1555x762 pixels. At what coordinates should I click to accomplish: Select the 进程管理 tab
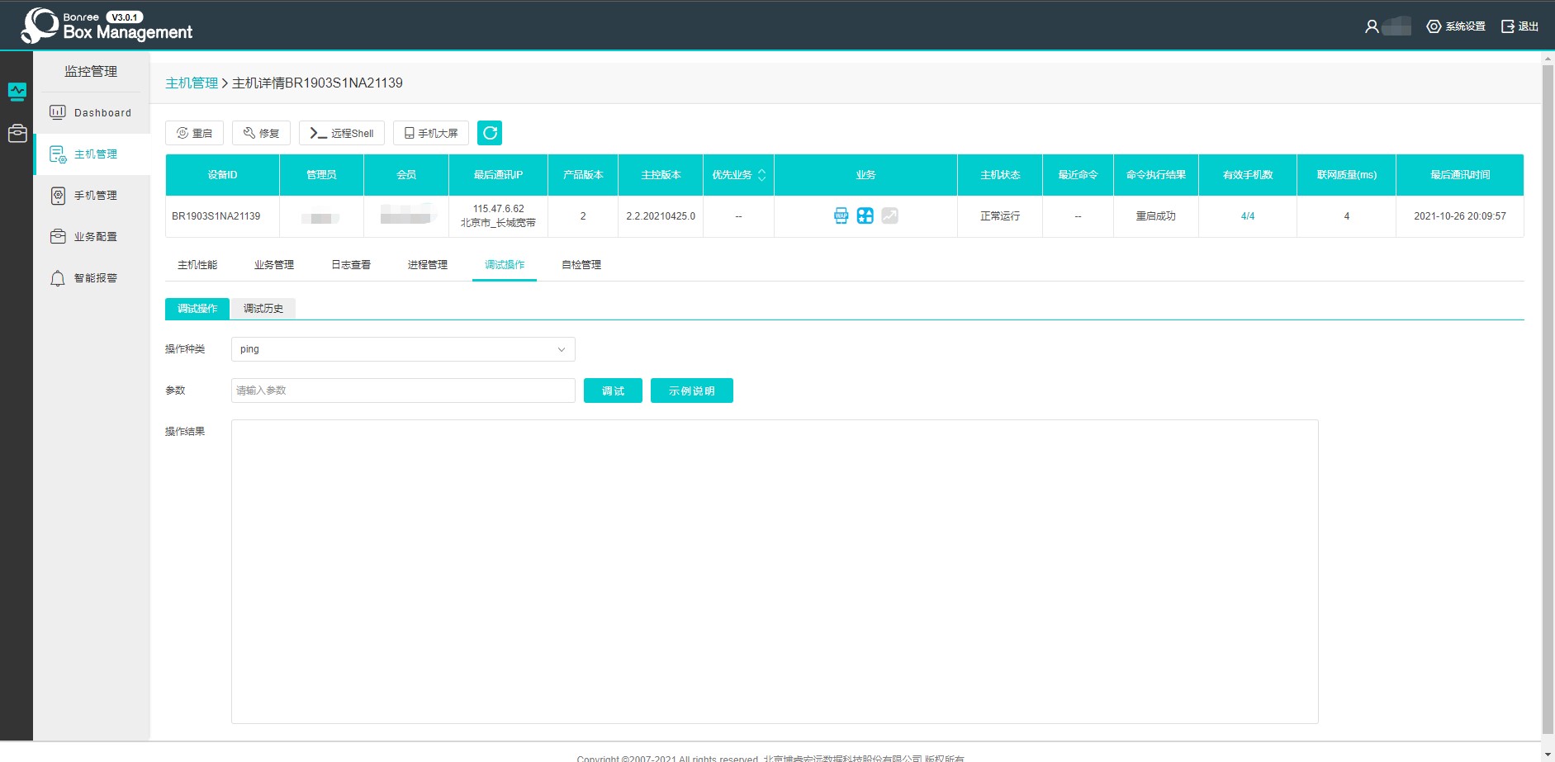click(x=428, y=265)
